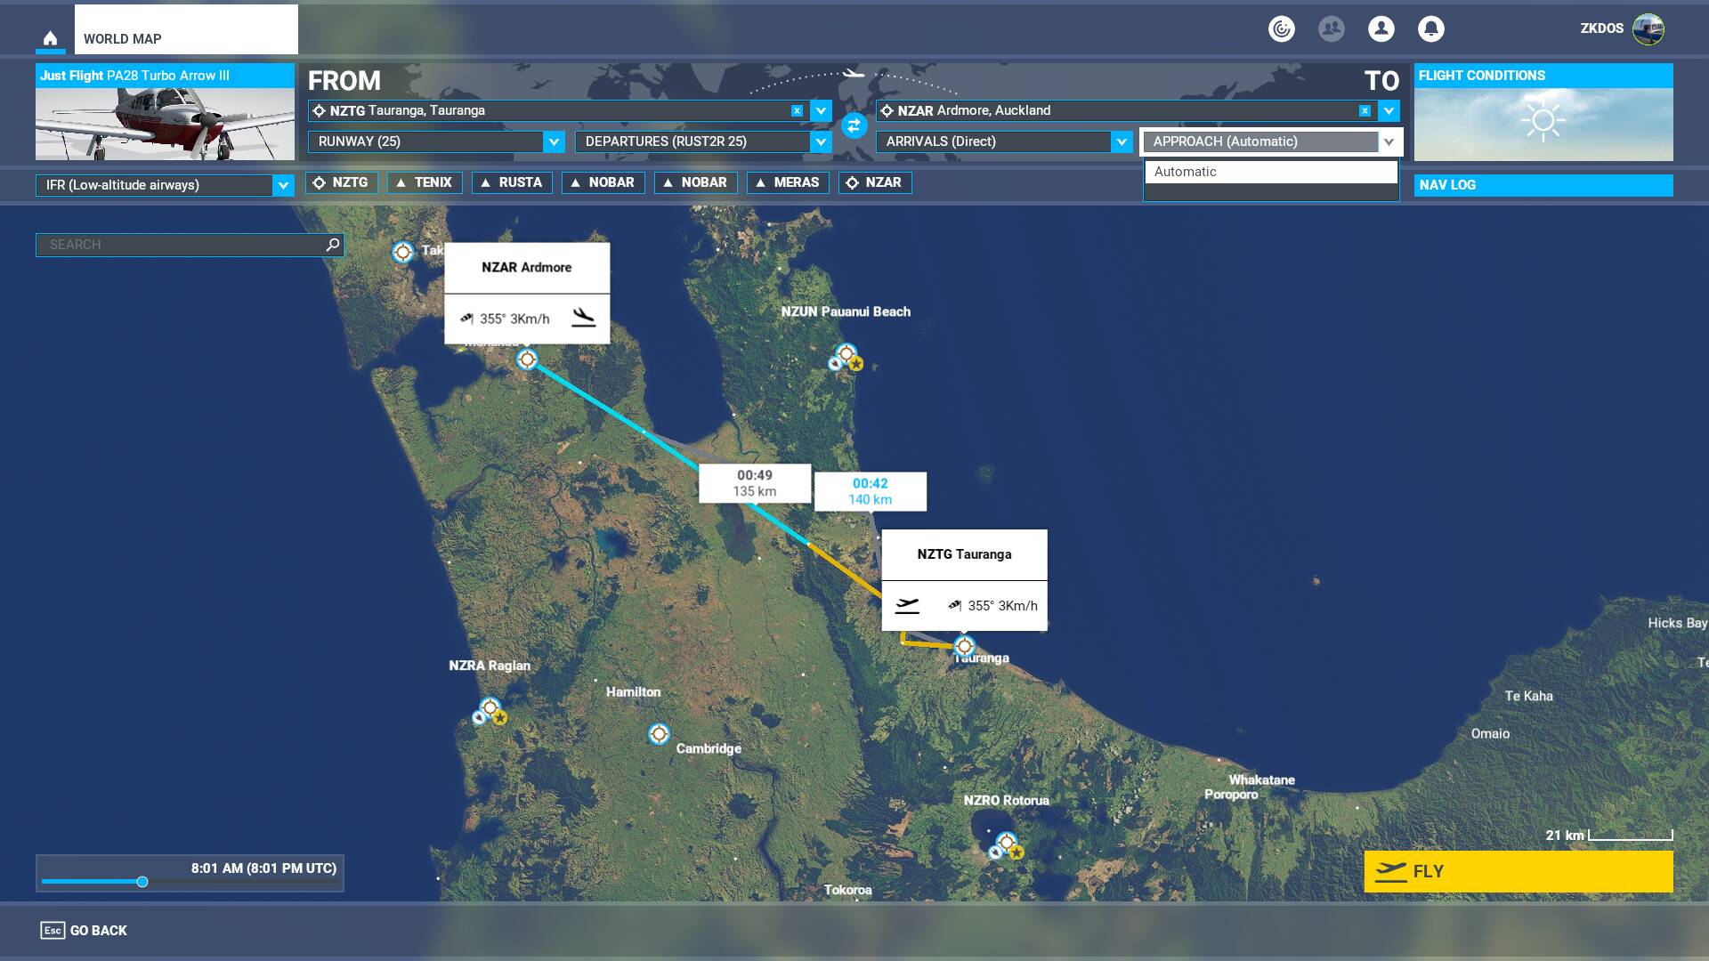Open the notifications bell icon
This screenshot has height=961, width=1709.
point(1430,28)
